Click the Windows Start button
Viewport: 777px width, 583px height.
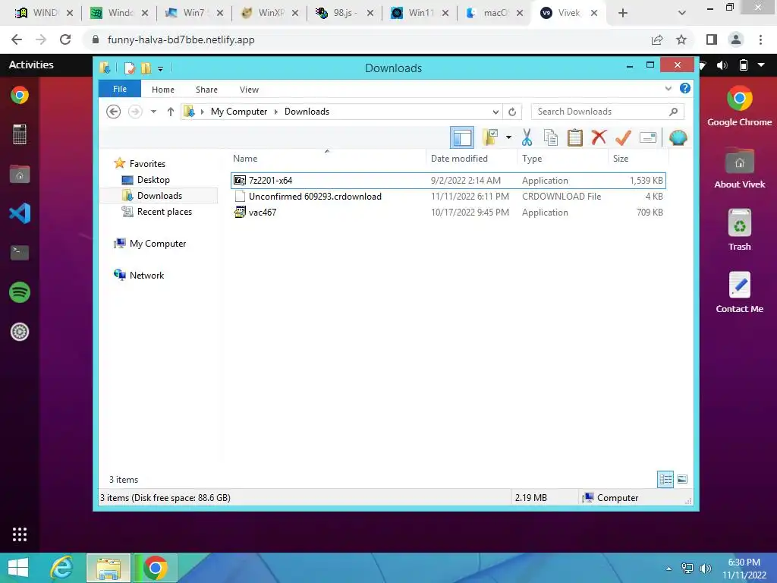click(18, 568)
